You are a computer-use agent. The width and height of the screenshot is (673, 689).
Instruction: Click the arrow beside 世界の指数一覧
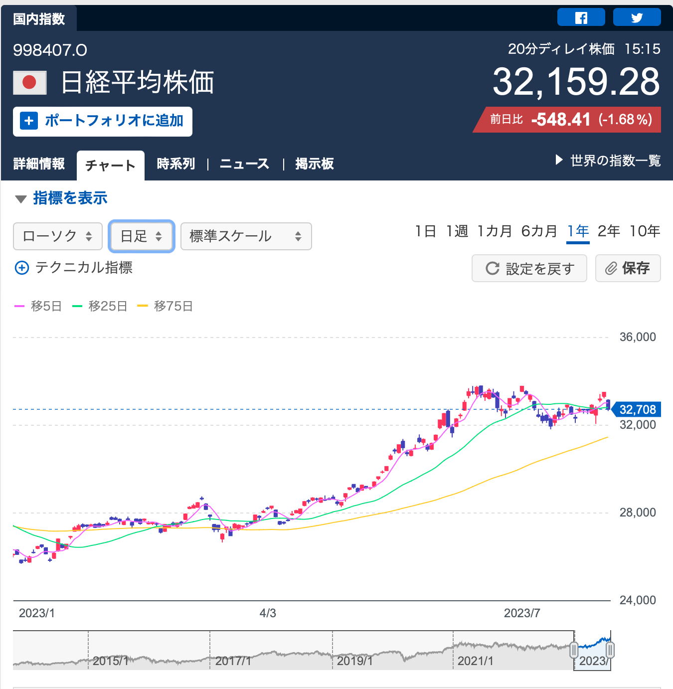[x=559, y=161]
